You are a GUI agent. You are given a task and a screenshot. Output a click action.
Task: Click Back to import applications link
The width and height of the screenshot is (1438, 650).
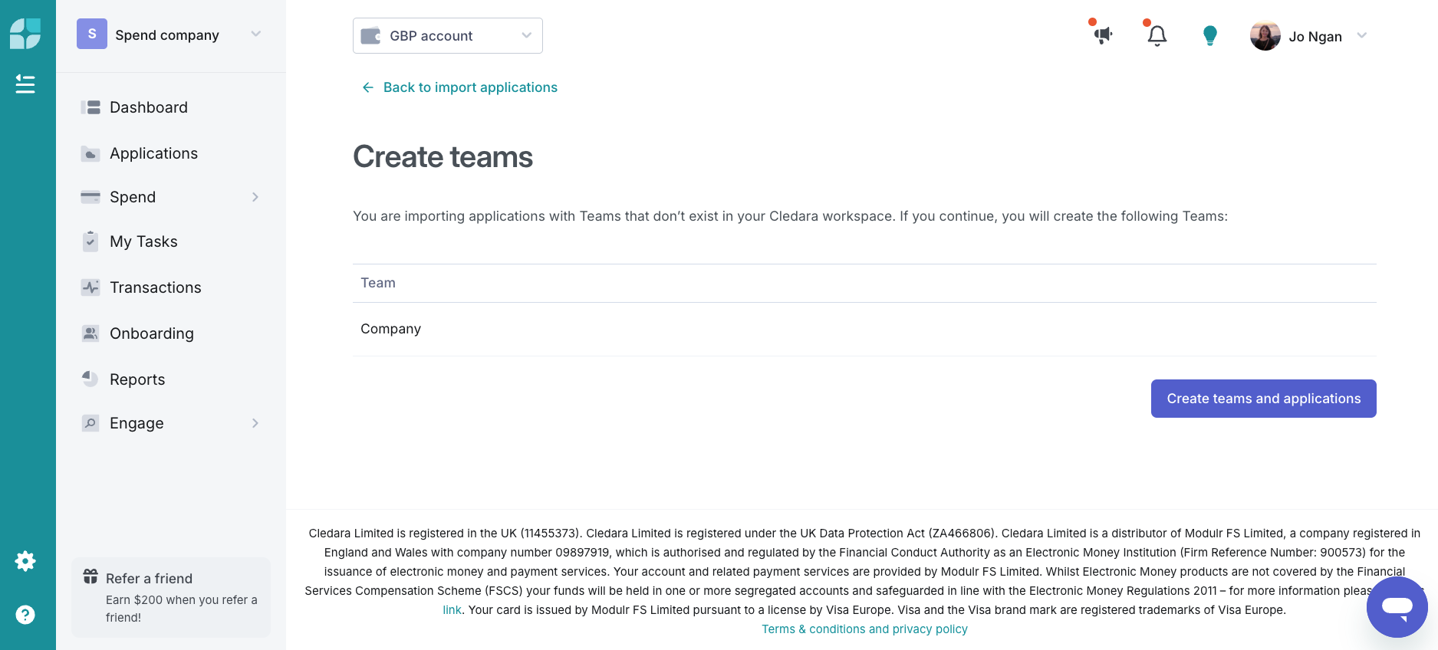click(x=470, y=87)
